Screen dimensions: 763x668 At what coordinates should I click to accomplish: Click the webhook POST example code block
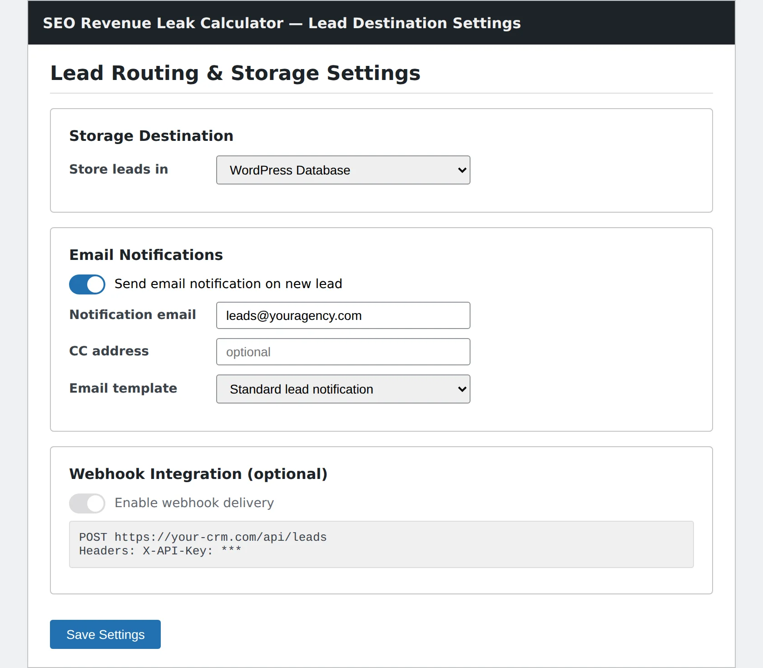(381, 544)
